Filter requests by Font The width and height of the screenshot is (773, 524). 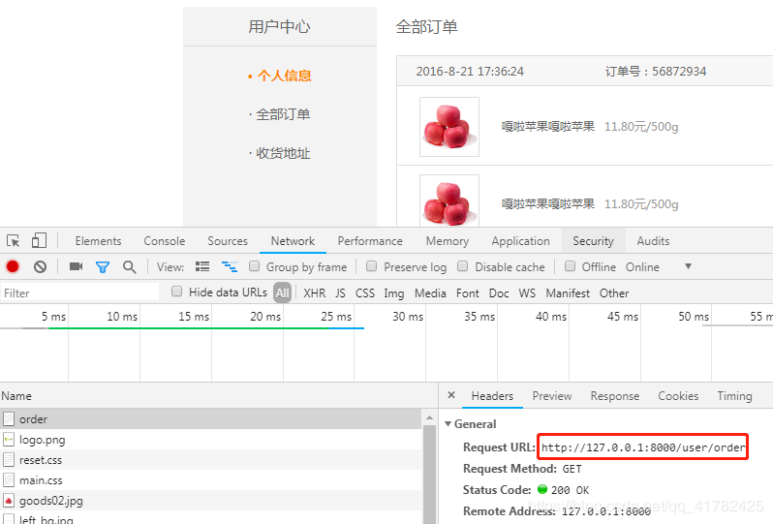tap(467, 293)
